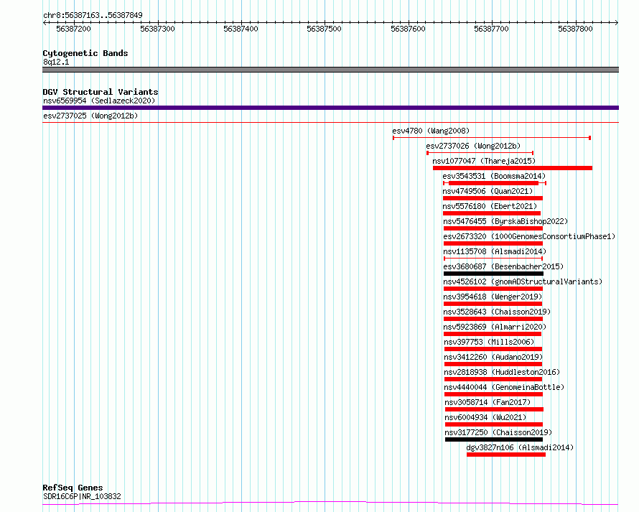This screenshot has width=639, height=512.
Task: Click the 56387700 ruler position label
Action: pos(492,29)
